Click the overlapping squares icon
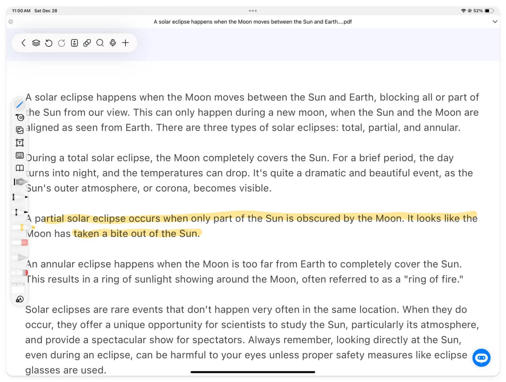Viewport: 506px width, 382px height. 87,43
